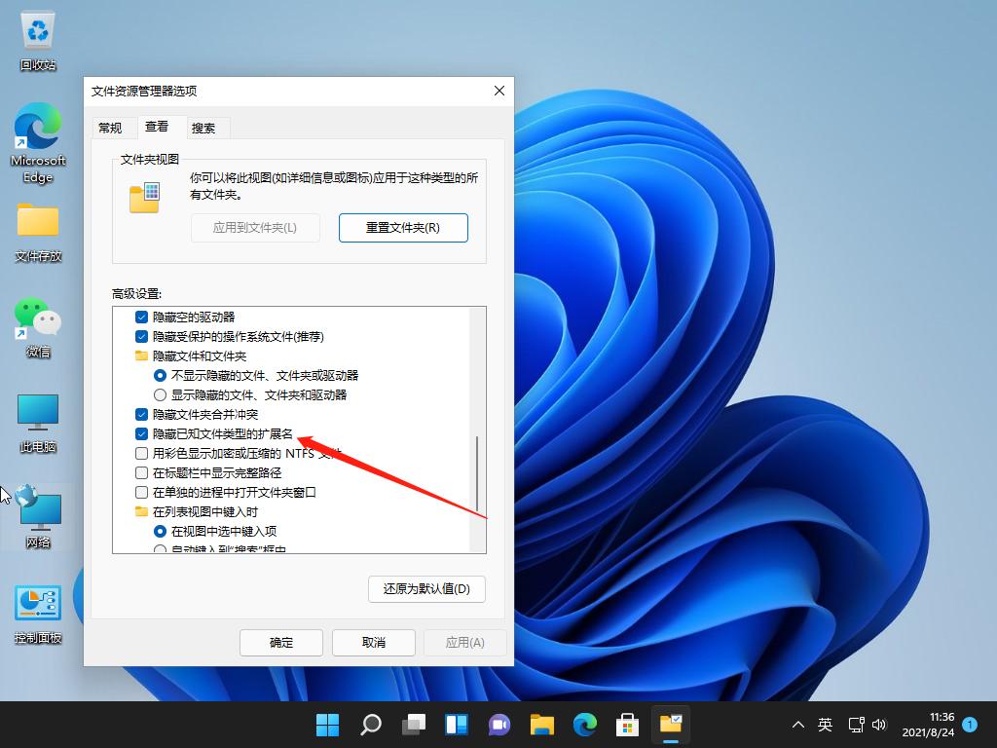Switch to the 常规 tab

pyautogui.click(x=112, y=127)
